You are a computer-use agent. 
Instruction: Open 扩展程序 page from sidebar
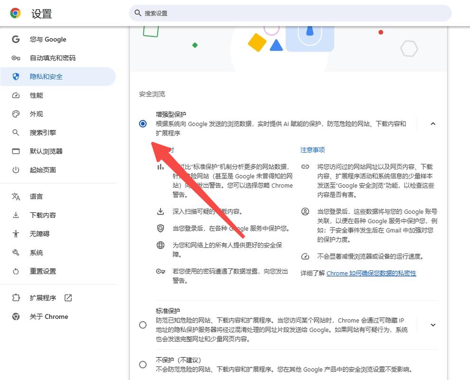point(58,298)
